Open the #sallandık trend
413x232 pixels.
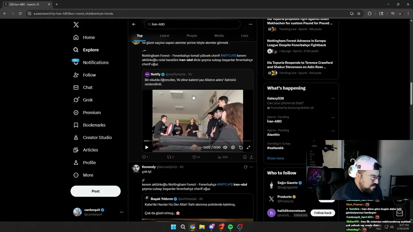click(x=275, y=148)
